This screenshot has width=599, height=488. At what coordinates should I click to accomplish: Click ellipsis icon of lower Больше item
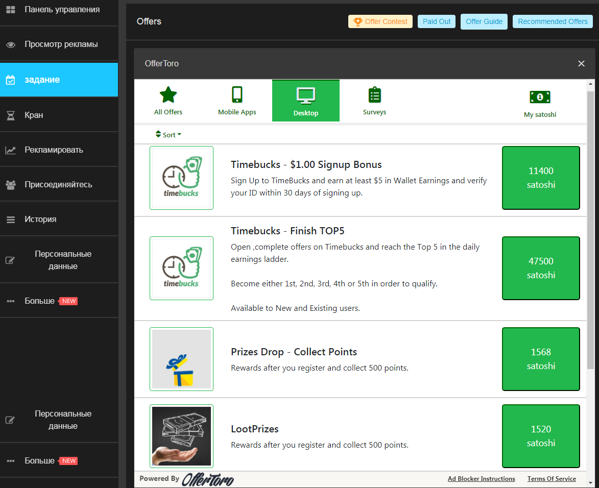tap(11, 461)
